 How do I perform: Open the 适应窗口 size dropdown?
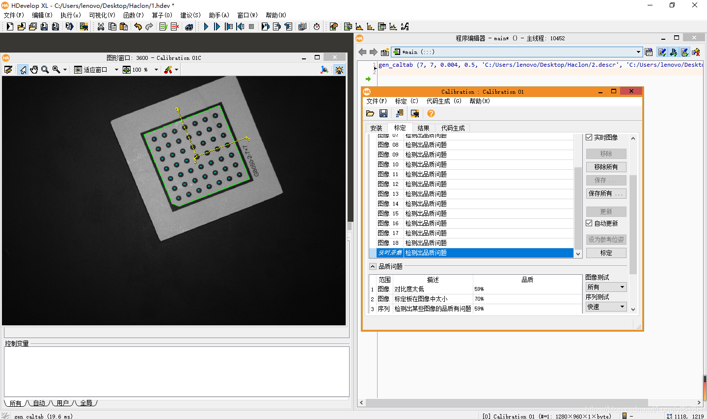116,70
